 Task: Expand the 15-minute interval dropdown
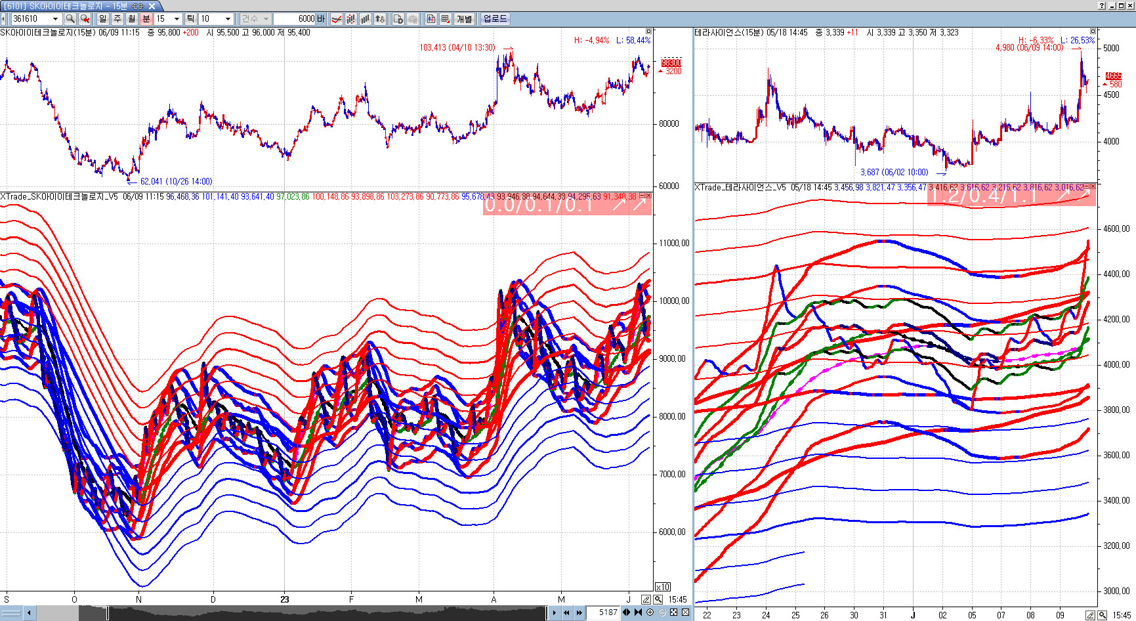(177, 19)
